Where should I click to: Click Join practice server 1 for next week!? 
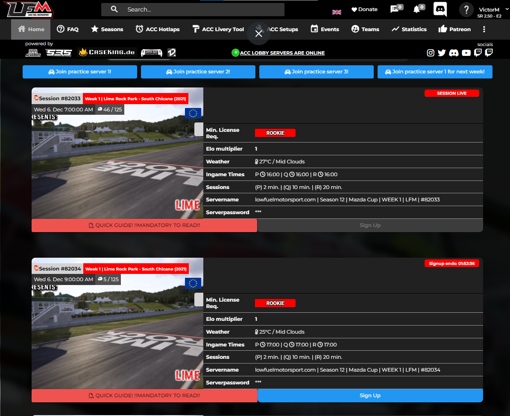(x=435, y=72)
